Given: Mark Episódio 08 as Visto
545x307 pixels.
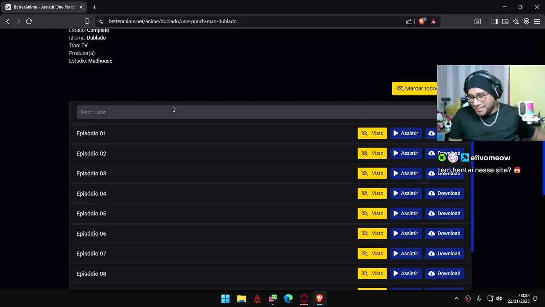Looking at the screenshot, I should click(x=372, y=274).
